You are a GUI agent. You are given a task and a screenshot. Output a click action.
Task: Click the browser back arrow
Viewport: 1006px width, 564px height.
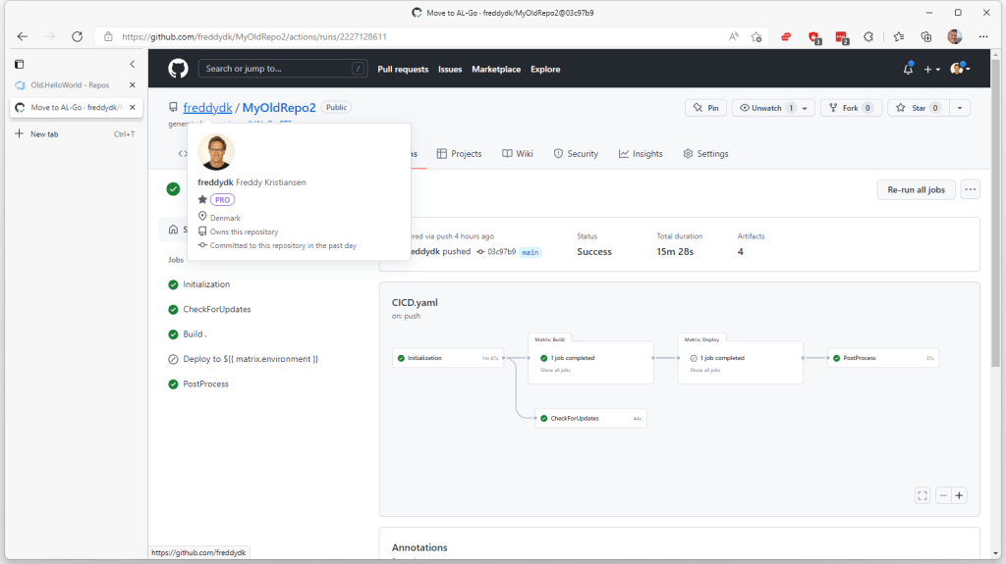click(x=23, y=36)
